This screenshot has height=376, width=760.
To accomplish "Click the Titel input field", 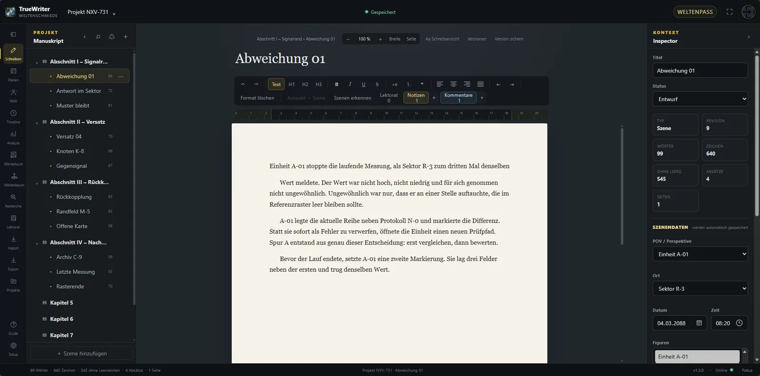I will tap(700, 71).
